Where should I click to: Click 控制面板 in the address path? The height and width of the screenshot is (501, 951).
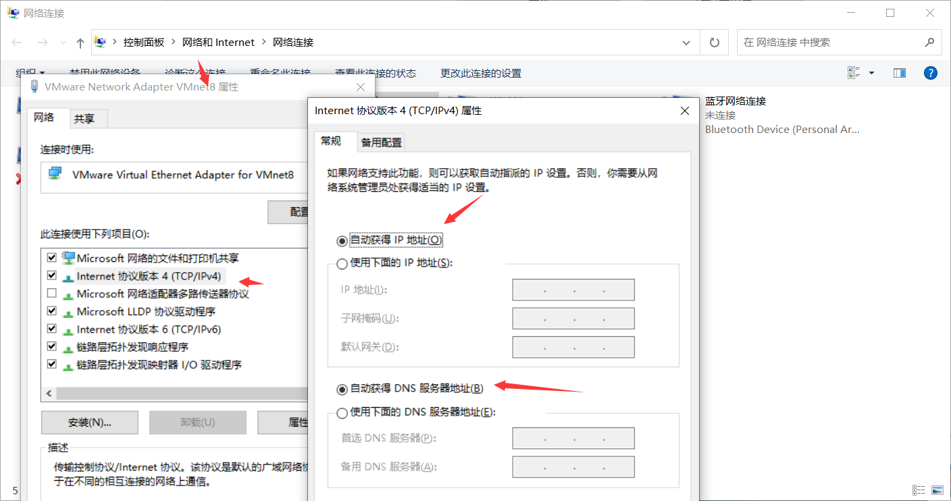pos(144,42)
